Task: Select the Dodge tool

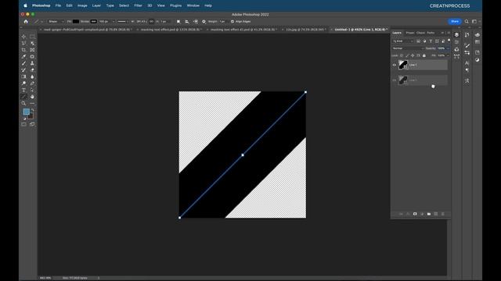Action: [x=23, y=84]
